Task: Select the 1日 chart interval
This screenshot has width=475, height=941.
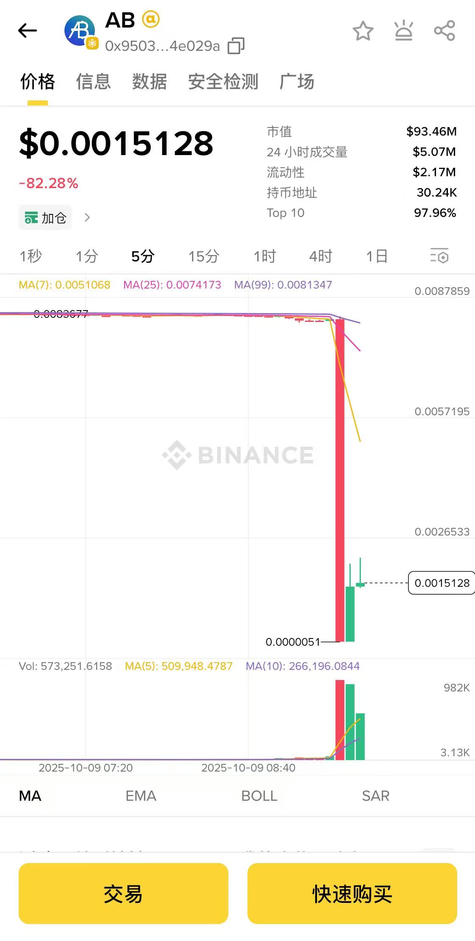Action: 377,256
